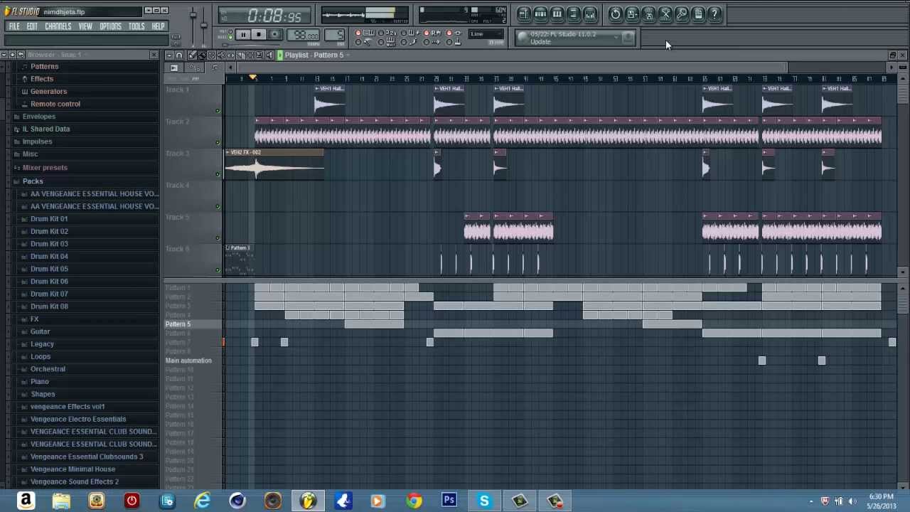Open the FILE menu
The height and width of the screenshot is (512, 910).
pyautogui.click(x=14, y=26)
